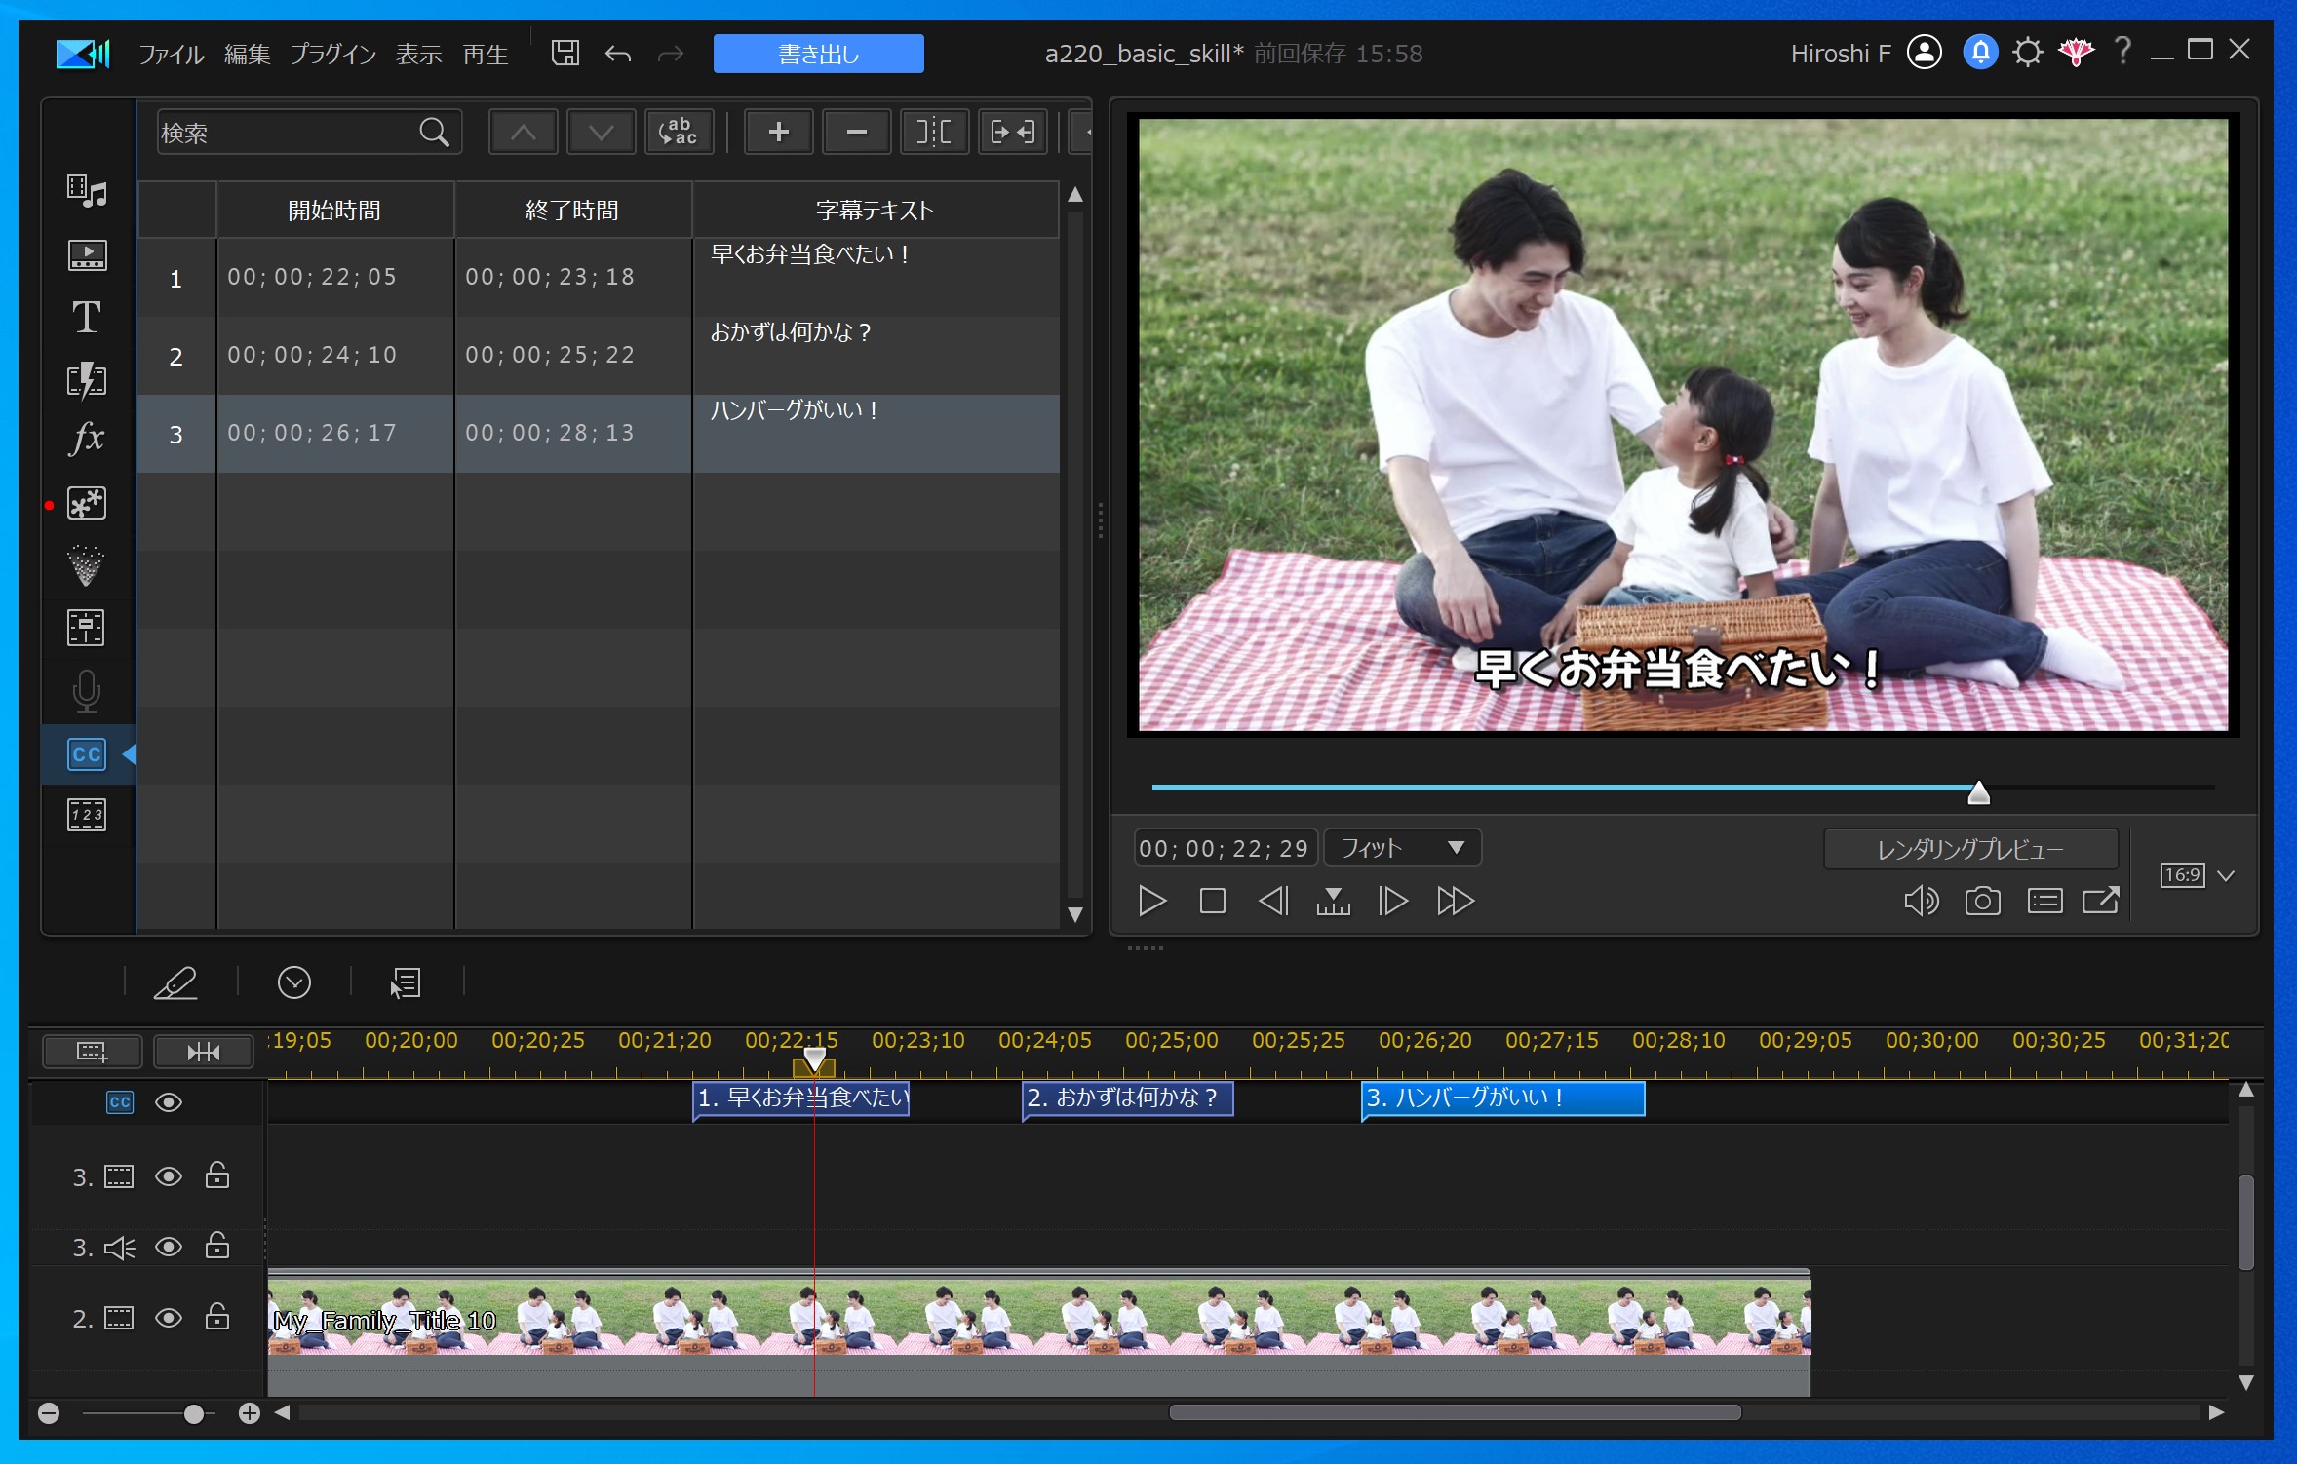Toggle visibility of the My_Family_Title 10 track

click(x=169, y=1317)
